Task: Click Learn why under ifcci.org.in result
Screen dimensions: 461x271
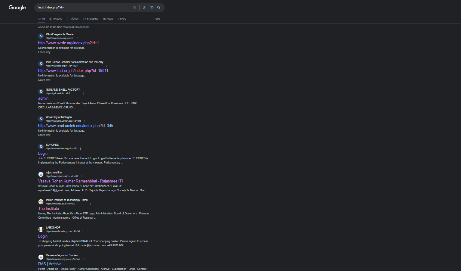Action: pyautogui.click(x=44, y=80)
